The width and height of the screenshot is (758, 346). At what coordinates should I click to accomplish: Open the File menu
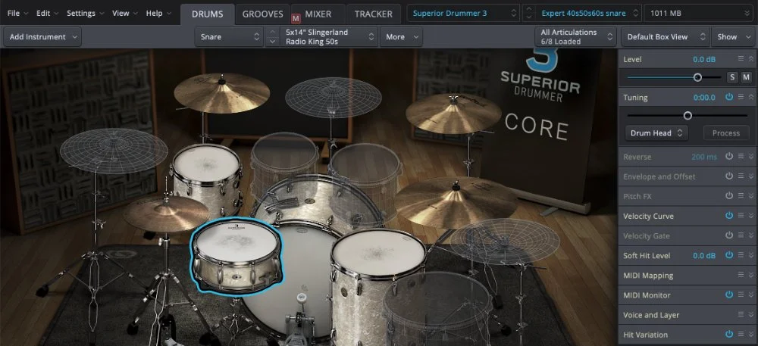17,14
